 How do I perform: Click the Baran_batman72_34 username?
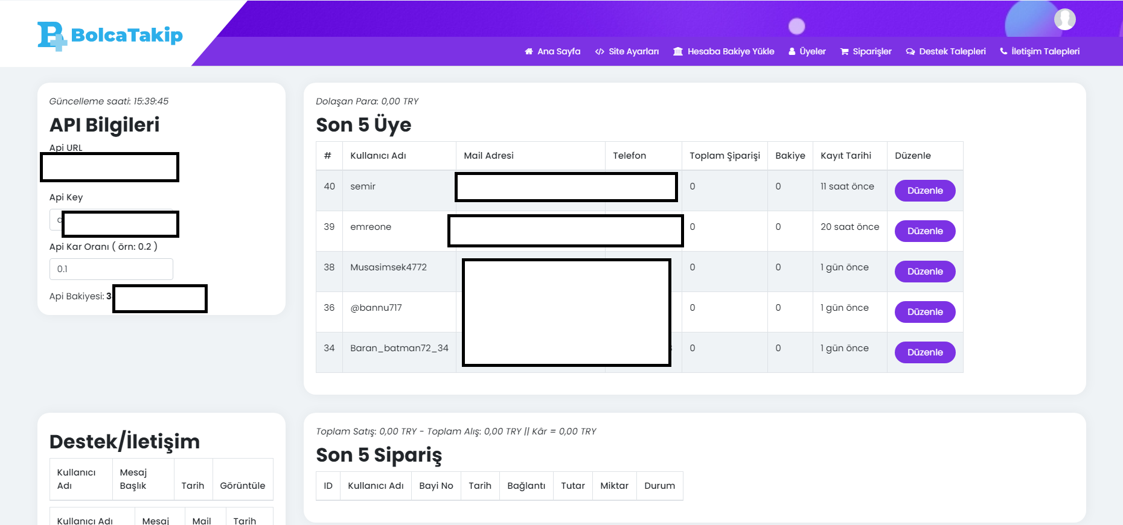click(x=399, y=348)
